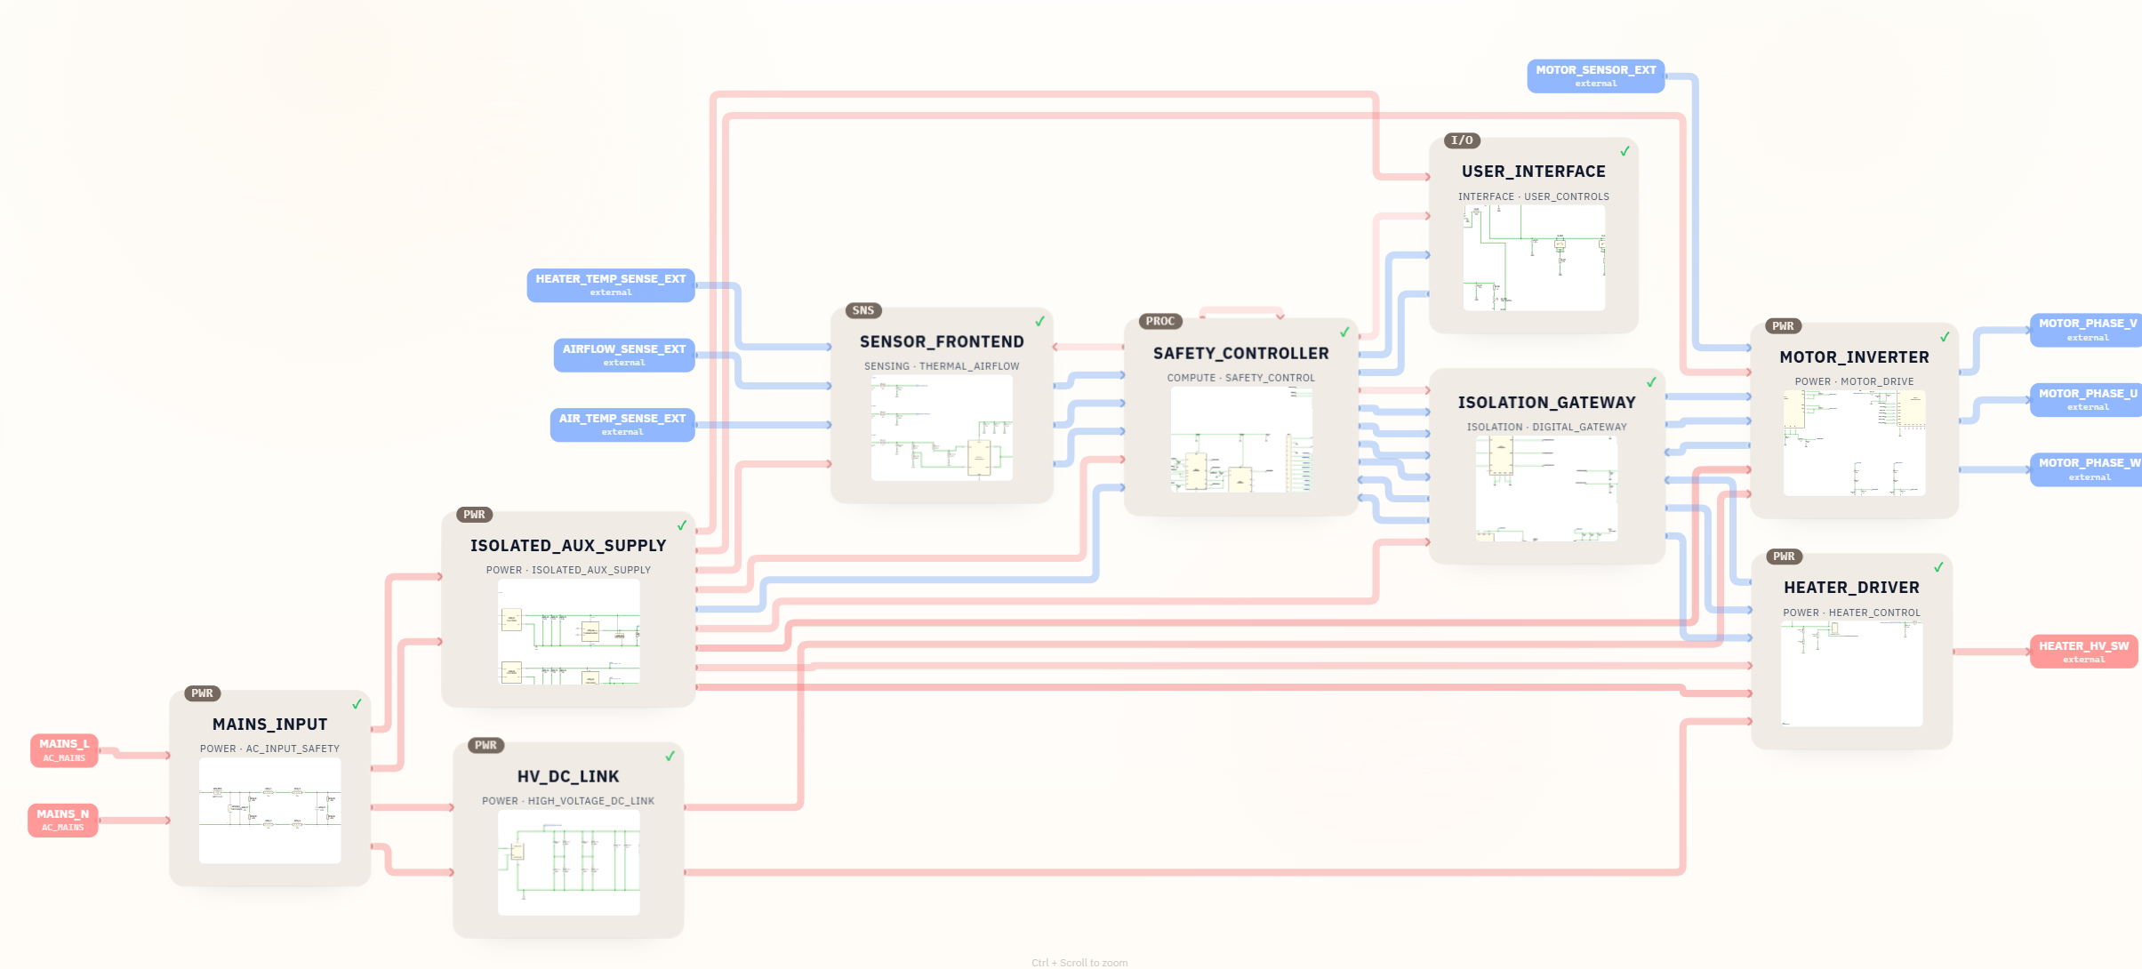Click the 'POWER · HEATER_CONTROL' subtitle

point(1852,613)
